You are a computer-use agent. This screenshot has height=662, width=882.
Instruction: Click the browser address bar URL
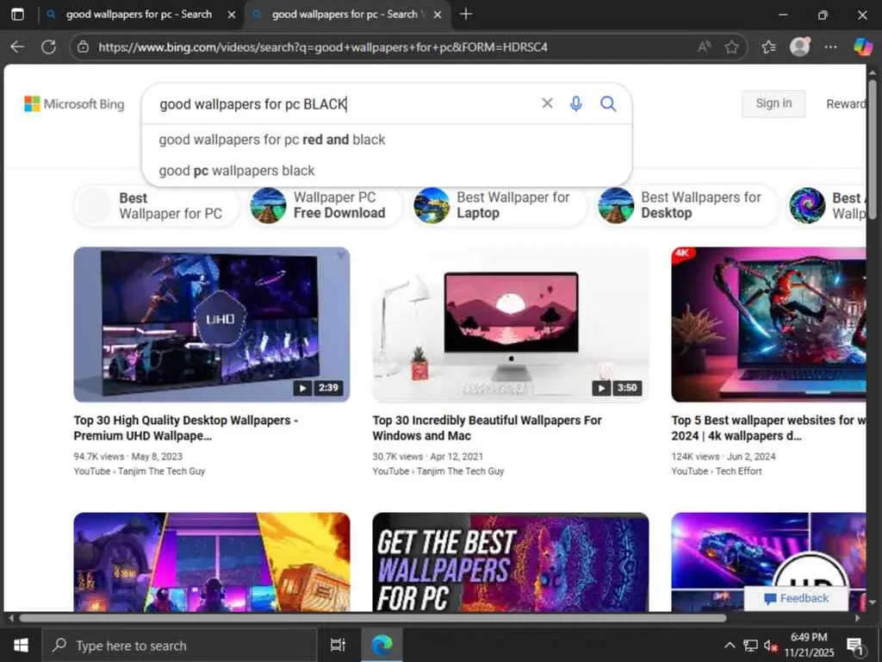[x=323, y=47]
